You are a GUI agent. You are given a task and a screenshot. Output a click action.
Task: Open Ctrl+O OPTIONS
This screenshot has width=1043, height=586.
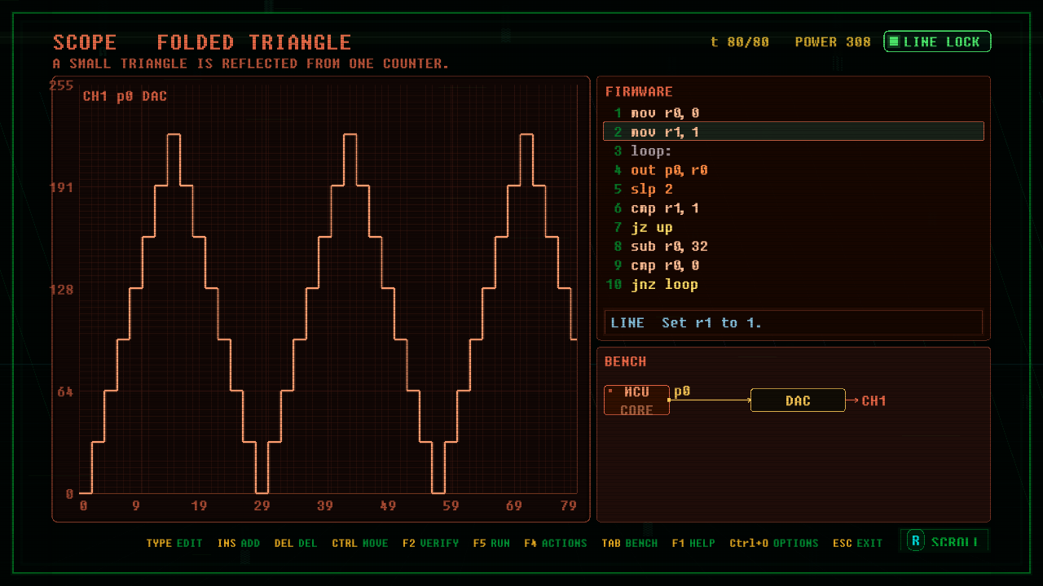coord(774,543)
